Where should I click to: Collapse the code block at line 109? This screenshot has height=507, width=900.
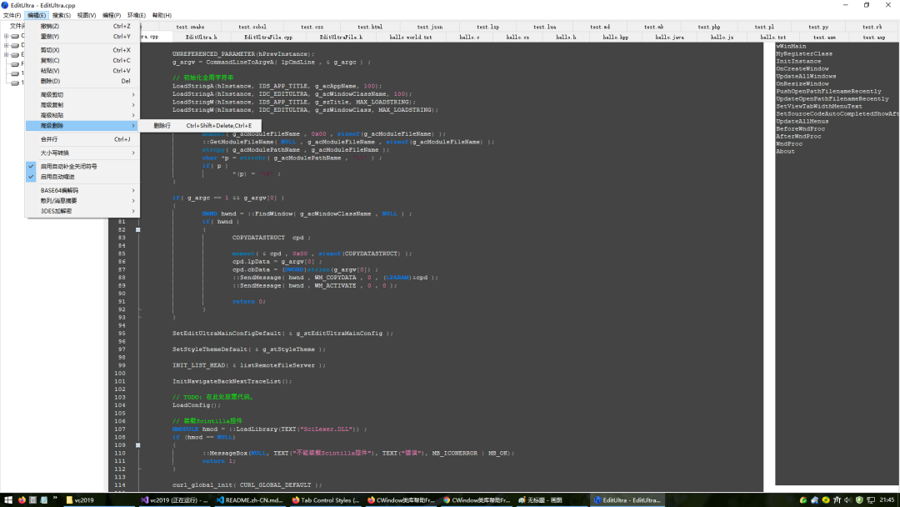tap(138, 445)
